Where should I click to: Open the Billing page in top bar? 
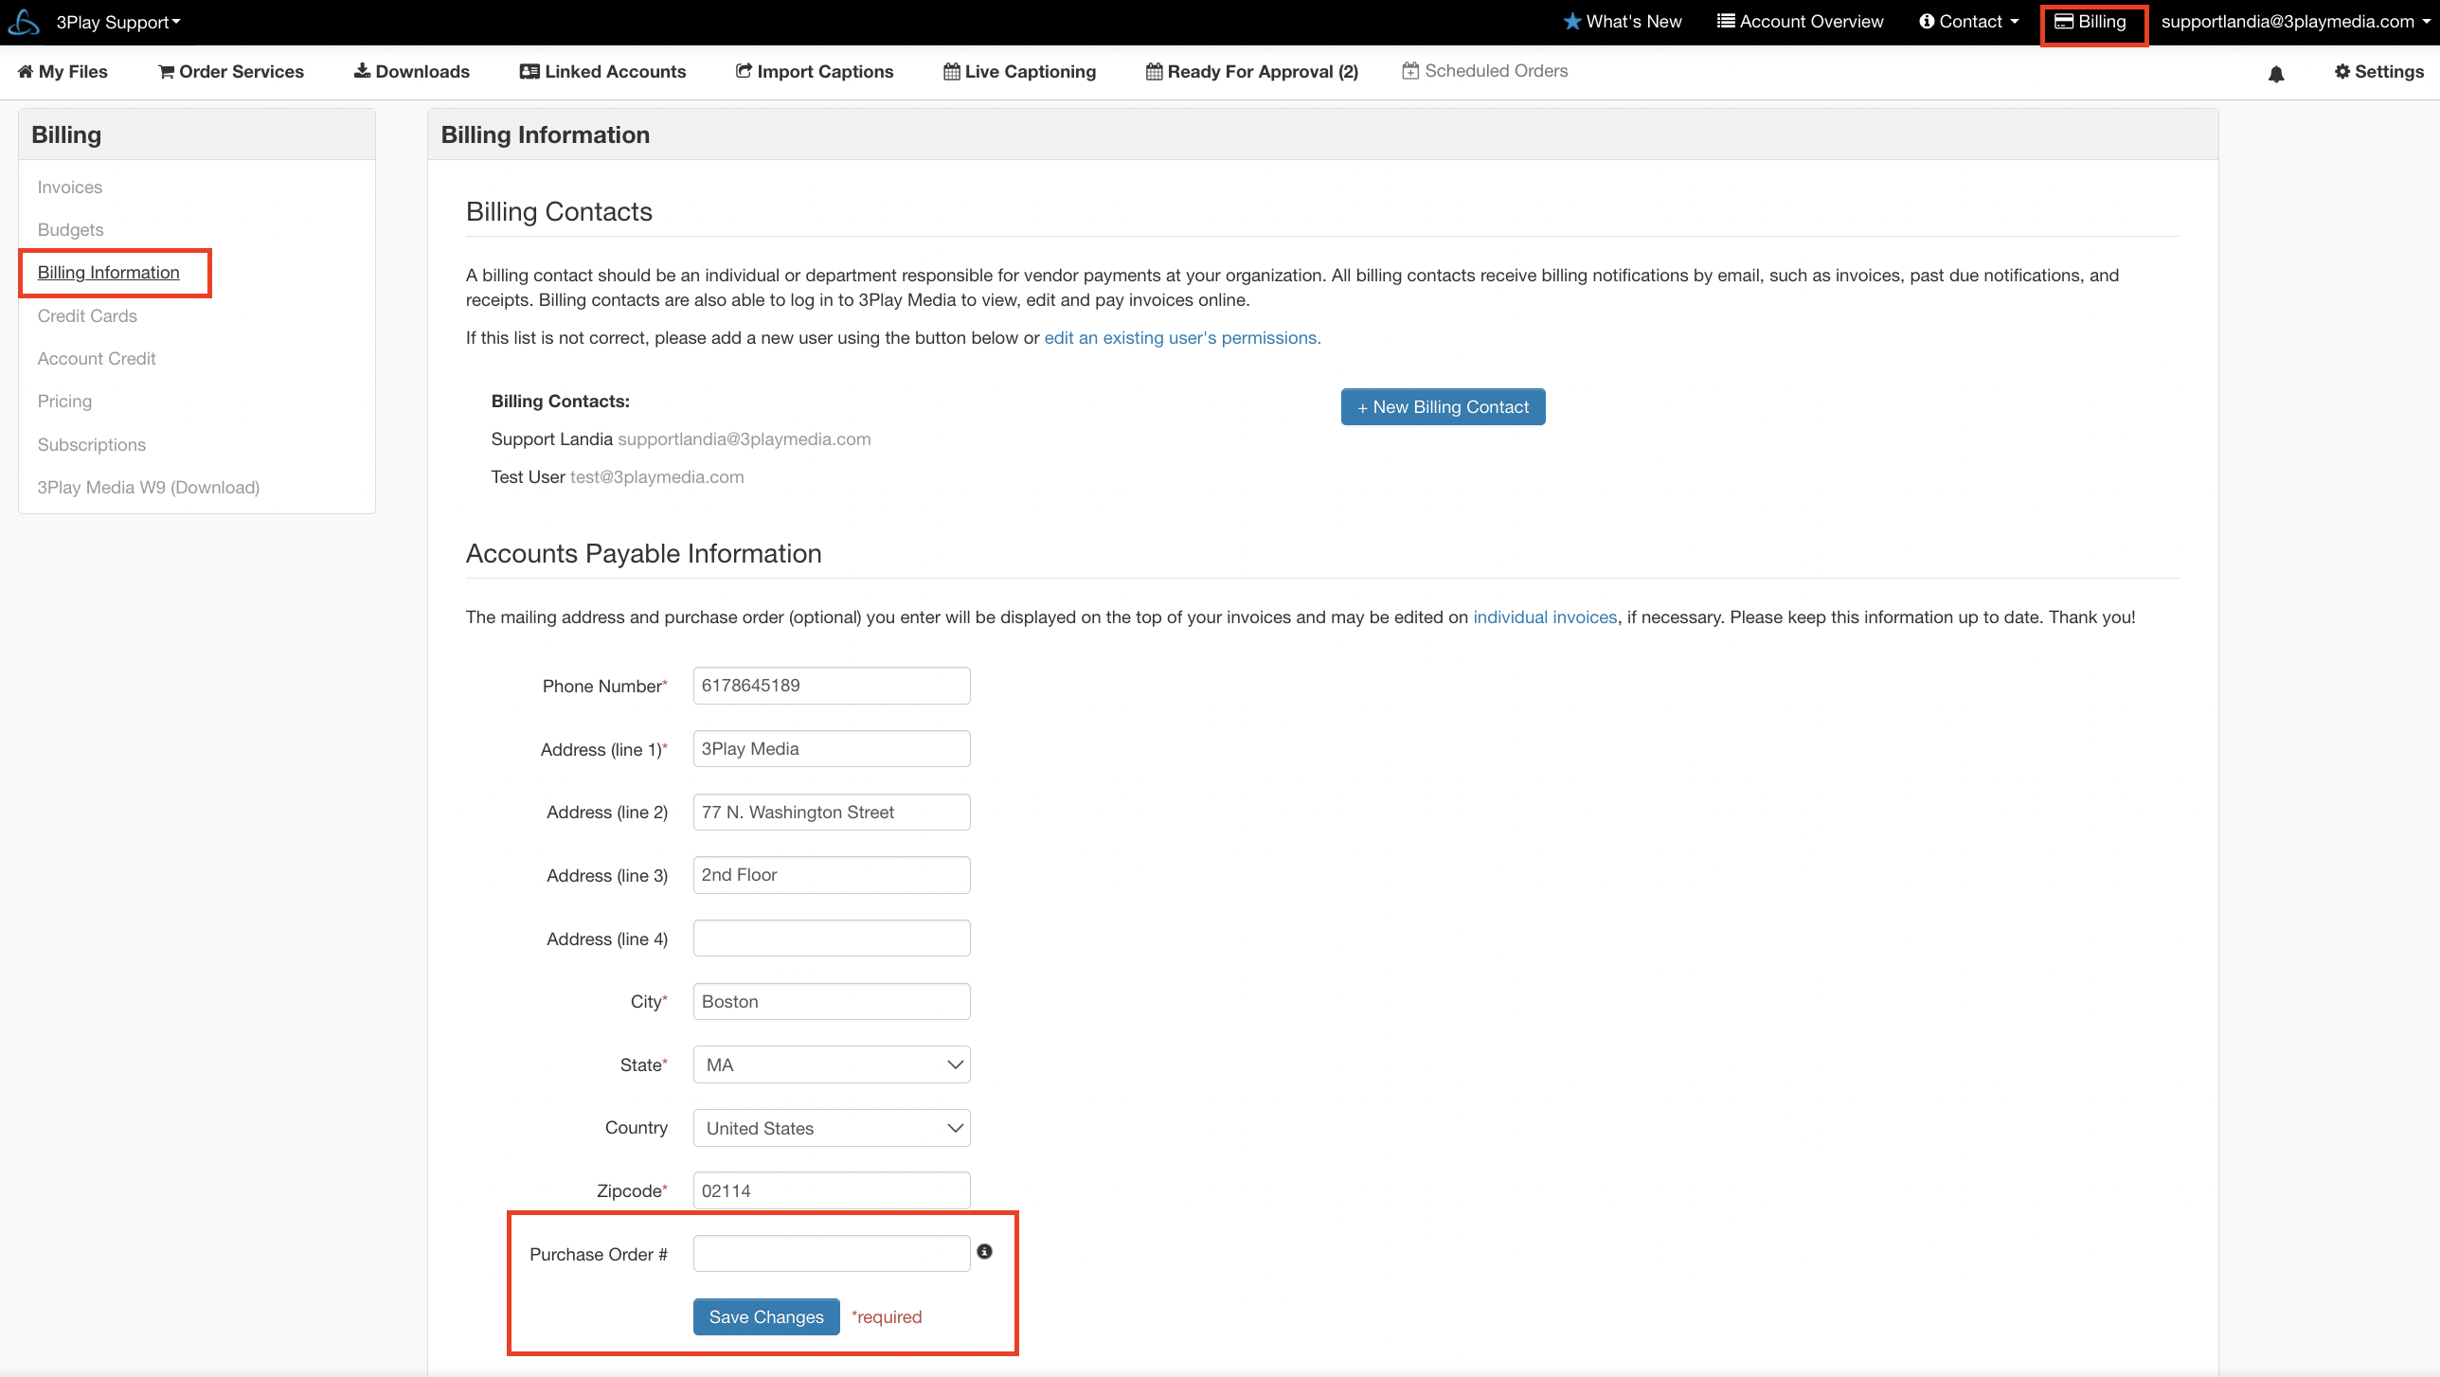pos(2090,22)
